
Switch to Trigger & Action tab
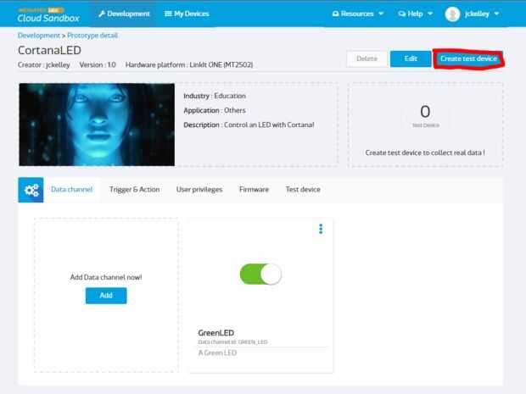point(135,189)
